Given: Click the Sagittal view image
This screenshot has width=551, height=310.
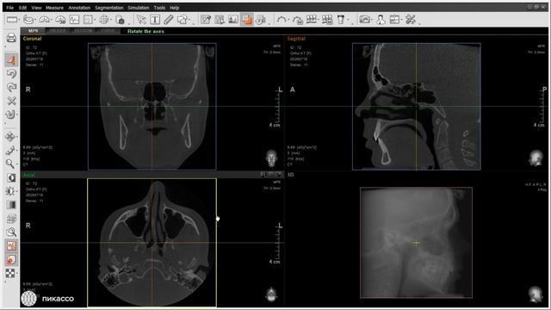Looking at the screenshot, I should coord(417,107).
